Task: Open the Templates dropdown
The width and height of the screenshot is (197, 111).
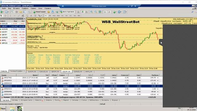Action: click(125, 12)
